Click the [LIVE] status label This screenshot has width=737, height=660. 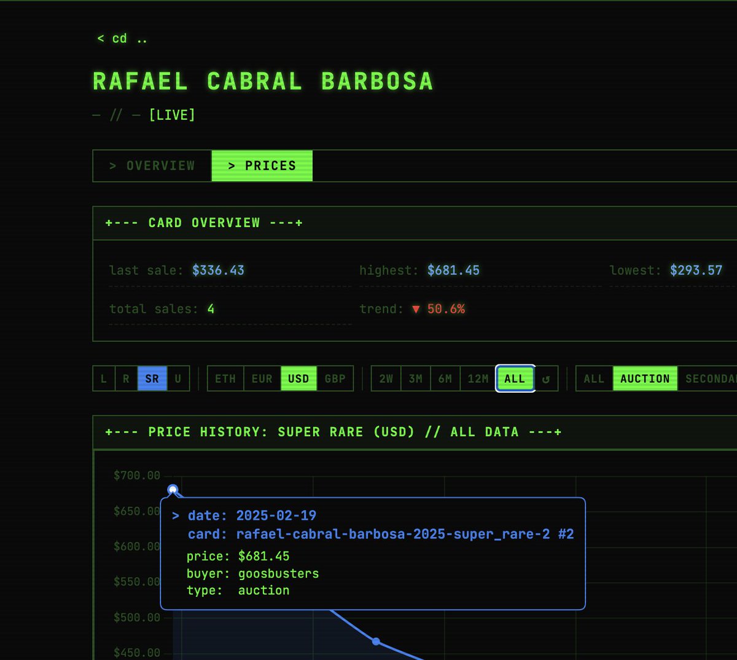(x=172, y=115)
